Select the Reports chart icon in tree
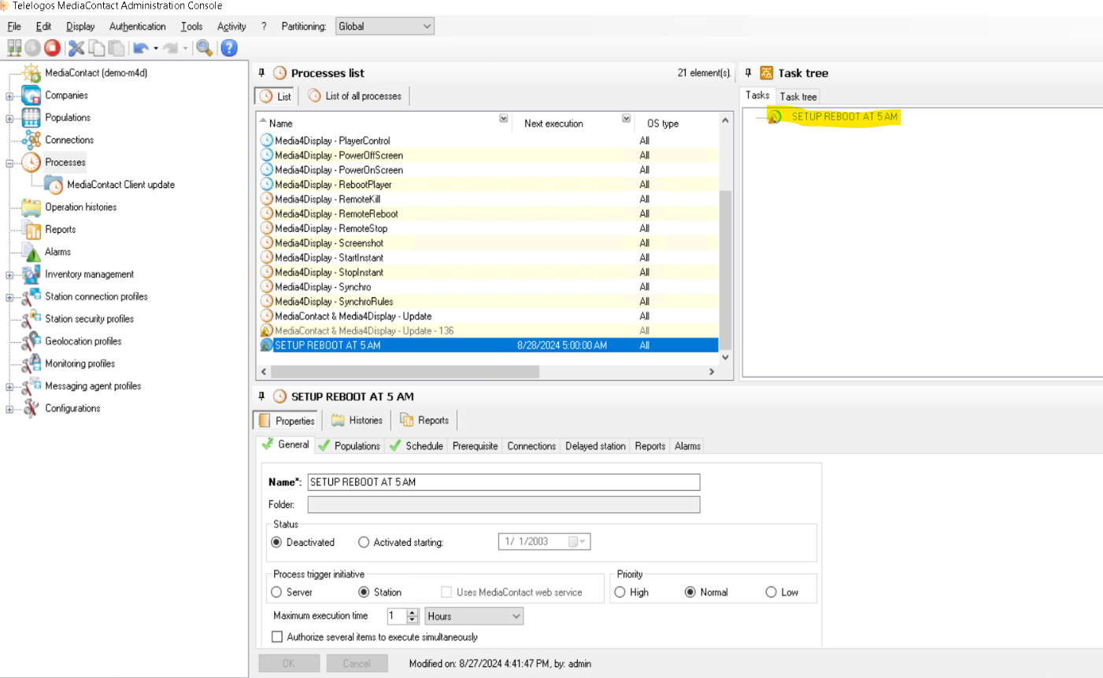The image size is (1103, 678). pos(32,230)
